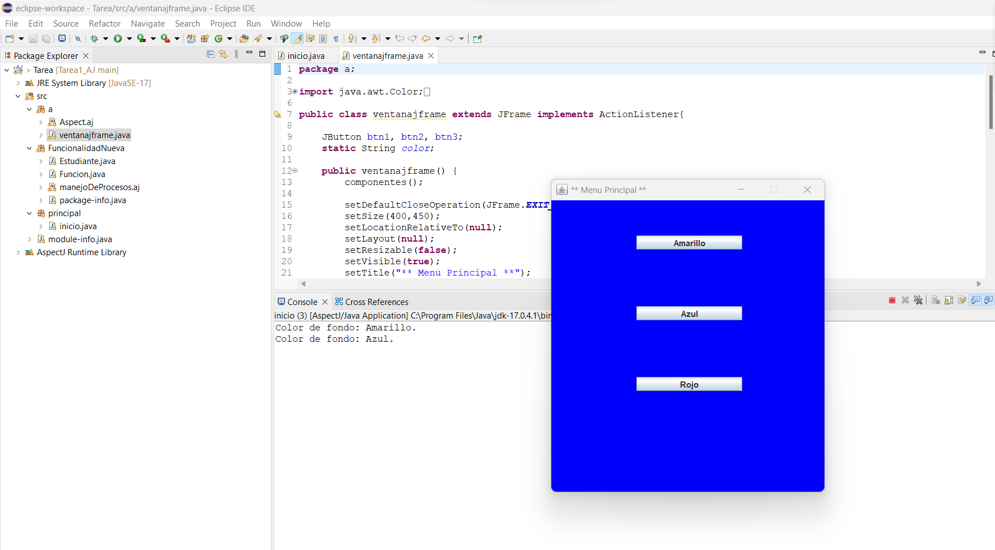Enable Scroll Lock in the Console view

(949, 300)
